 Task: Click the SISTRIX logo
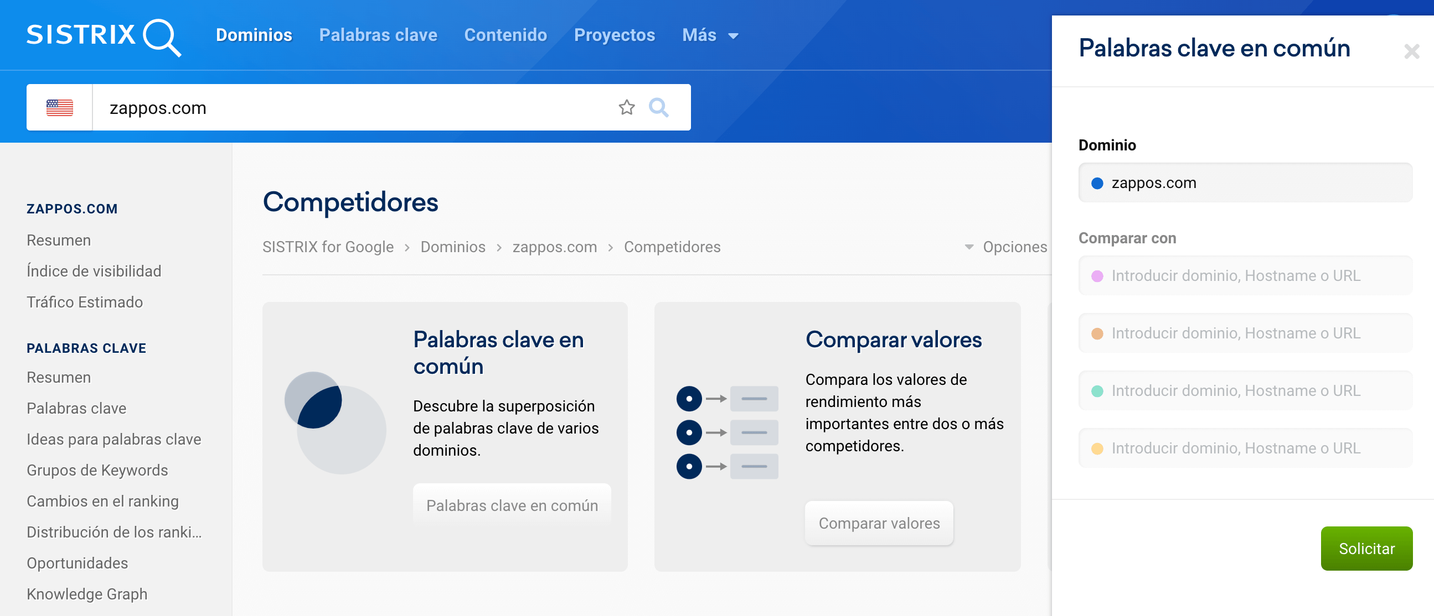pyautogui.click(x=104, y=36)
